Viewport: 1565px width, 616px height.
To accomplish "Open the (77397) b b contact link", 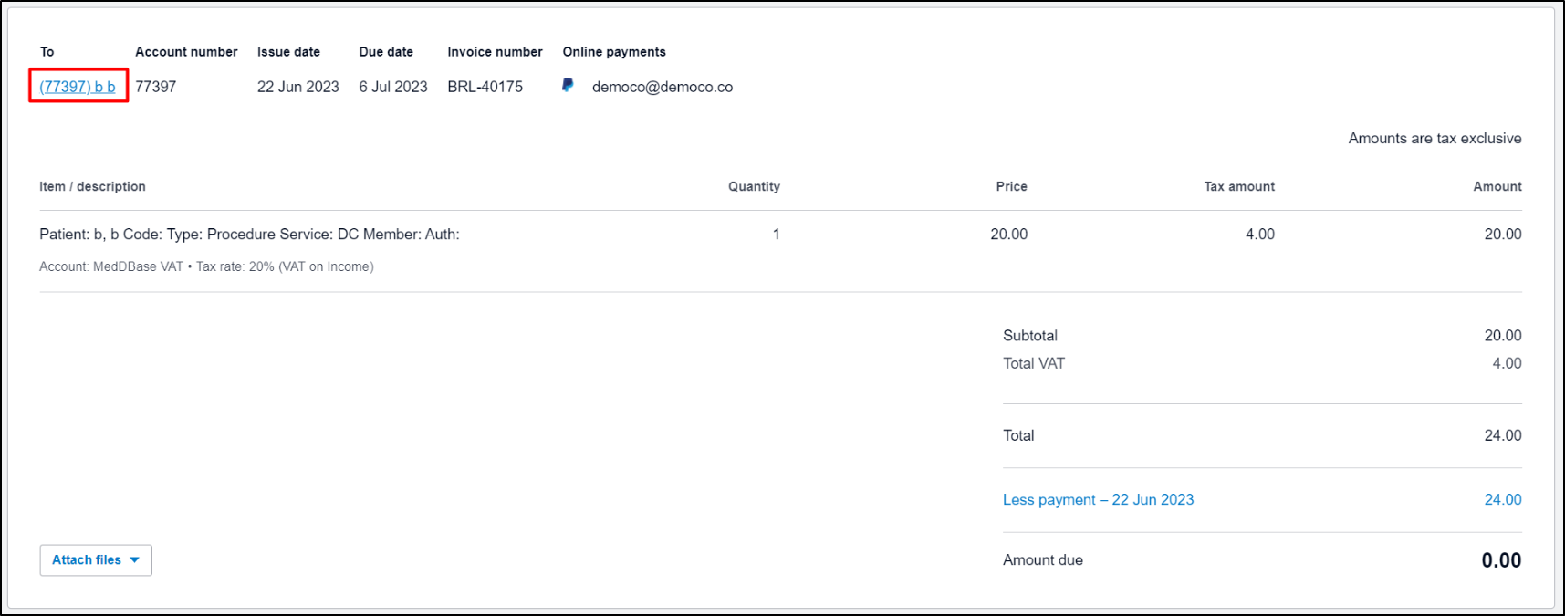I will coord(78,87).
